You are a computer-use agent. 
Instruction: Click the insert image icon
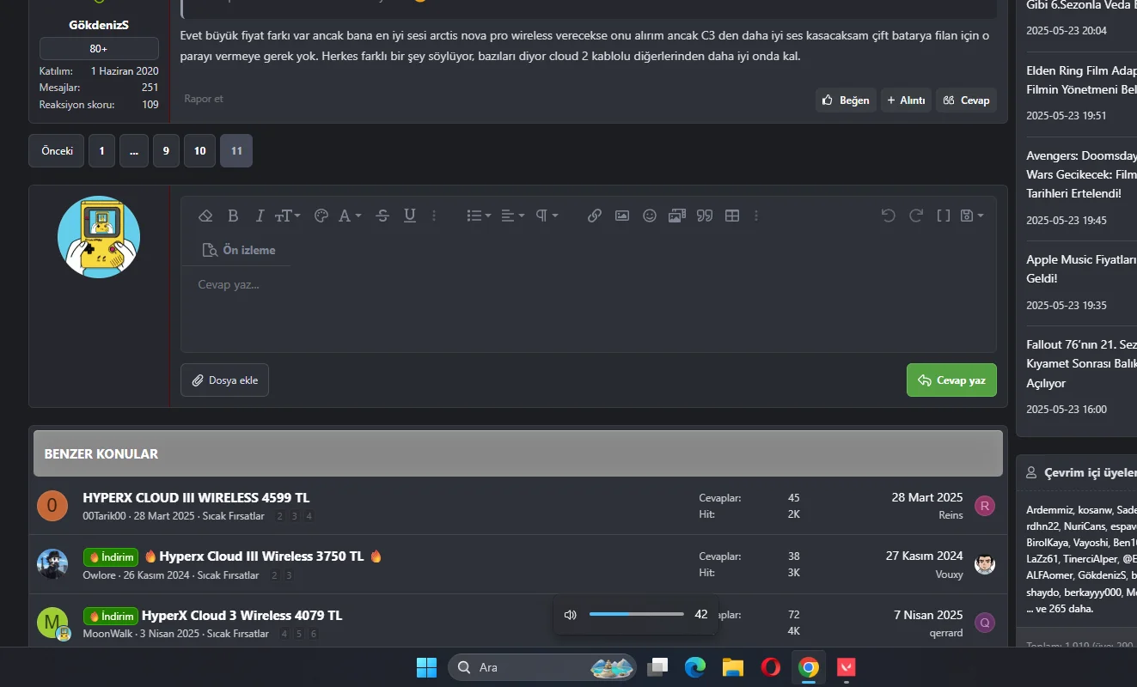(x=622, y=216)
